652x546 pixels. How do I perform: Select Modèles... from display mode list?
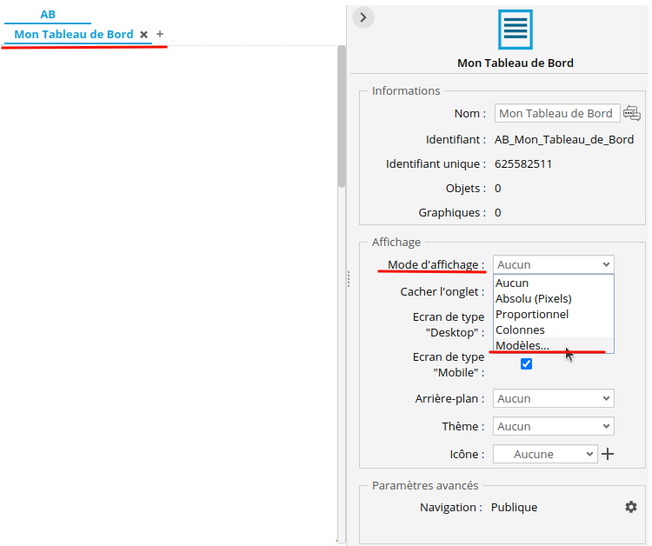click(x=522, y=345)
